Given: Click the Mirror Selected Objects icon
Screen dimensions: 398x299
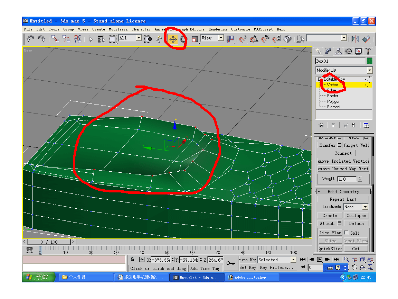Looking at the screenshot, I should click(x=355, y=39).
